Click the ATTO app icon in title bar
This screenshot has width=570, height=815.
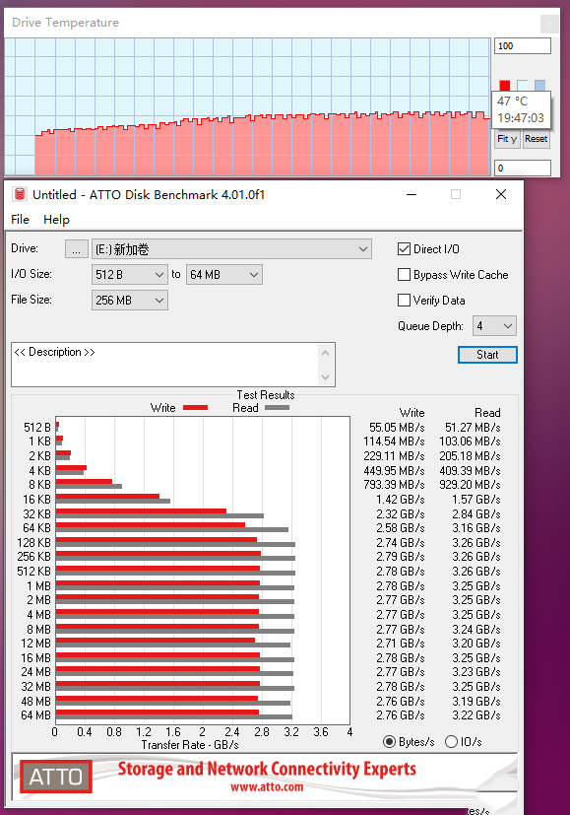[x=20, y=194]
